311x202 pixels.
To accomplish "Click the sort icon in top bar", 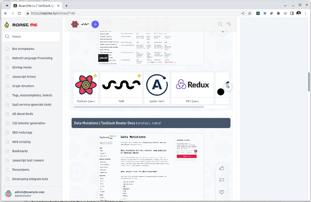I will pyautogui.click(x=228, y=24).
